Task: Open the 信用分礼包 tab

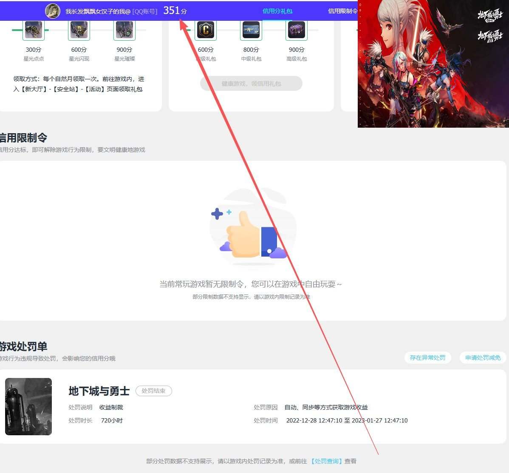Action: [277, 11]
